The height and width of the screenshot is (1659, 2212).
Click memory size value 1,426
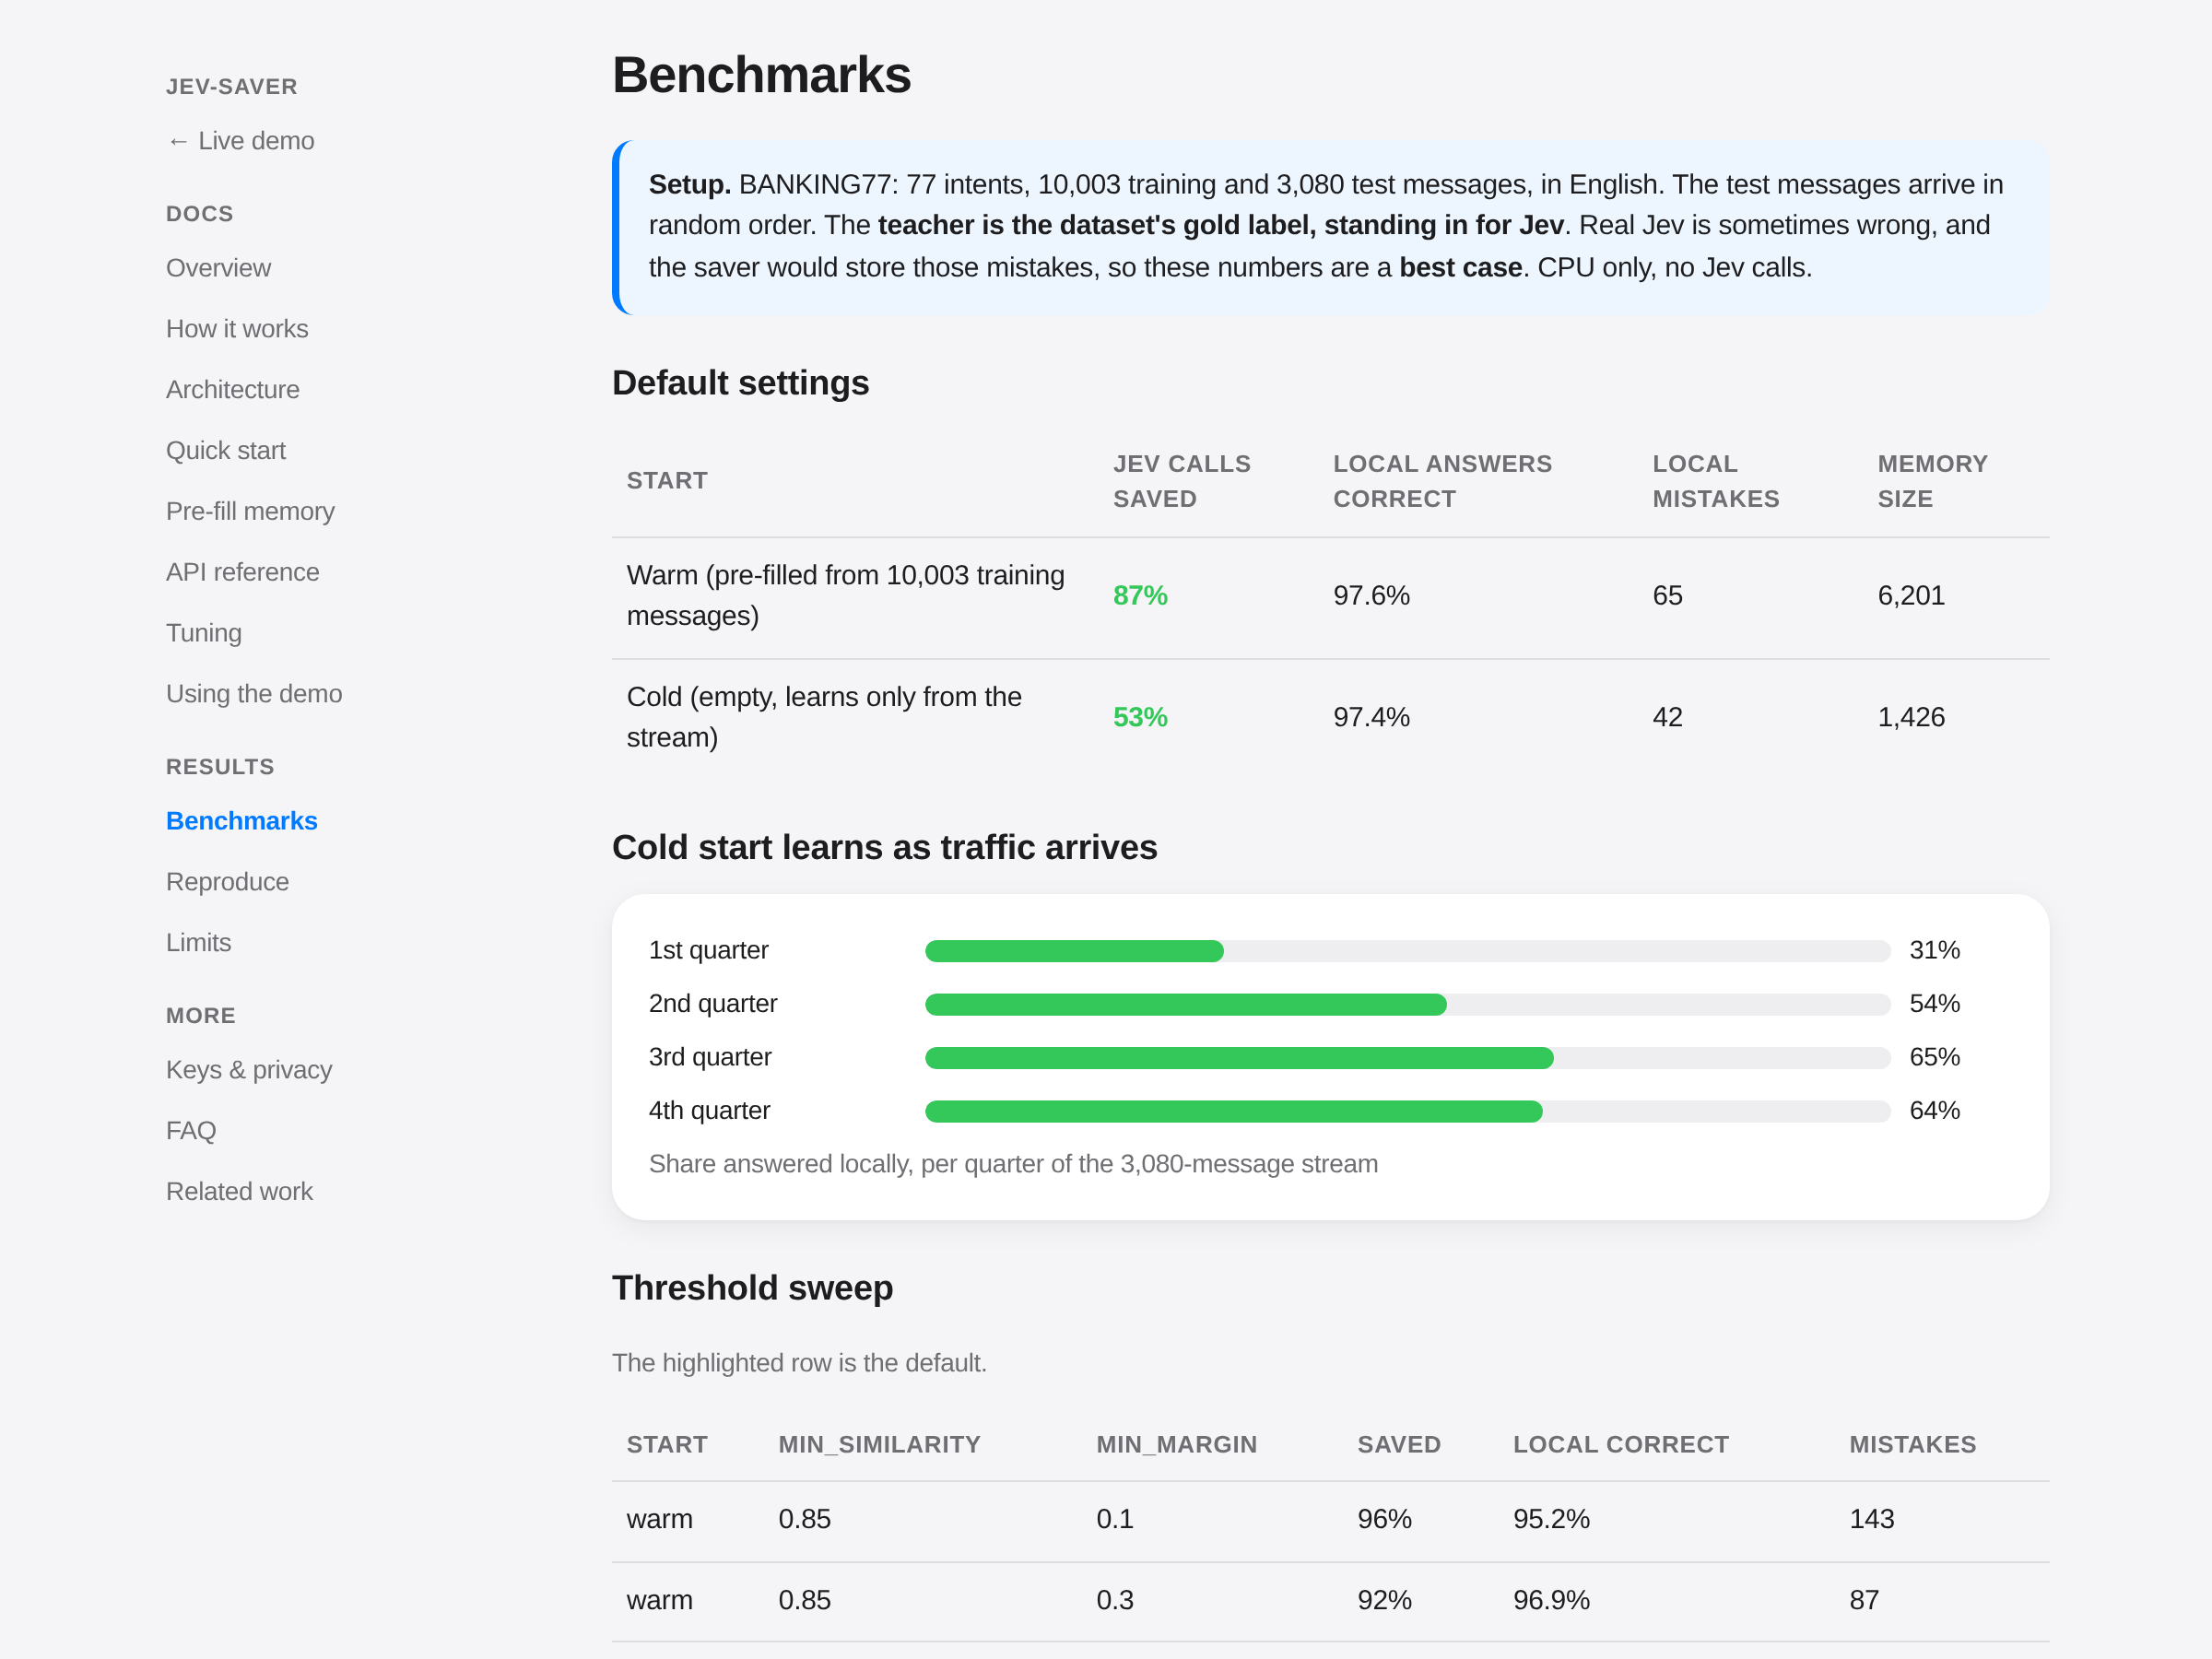[1911, 718]
